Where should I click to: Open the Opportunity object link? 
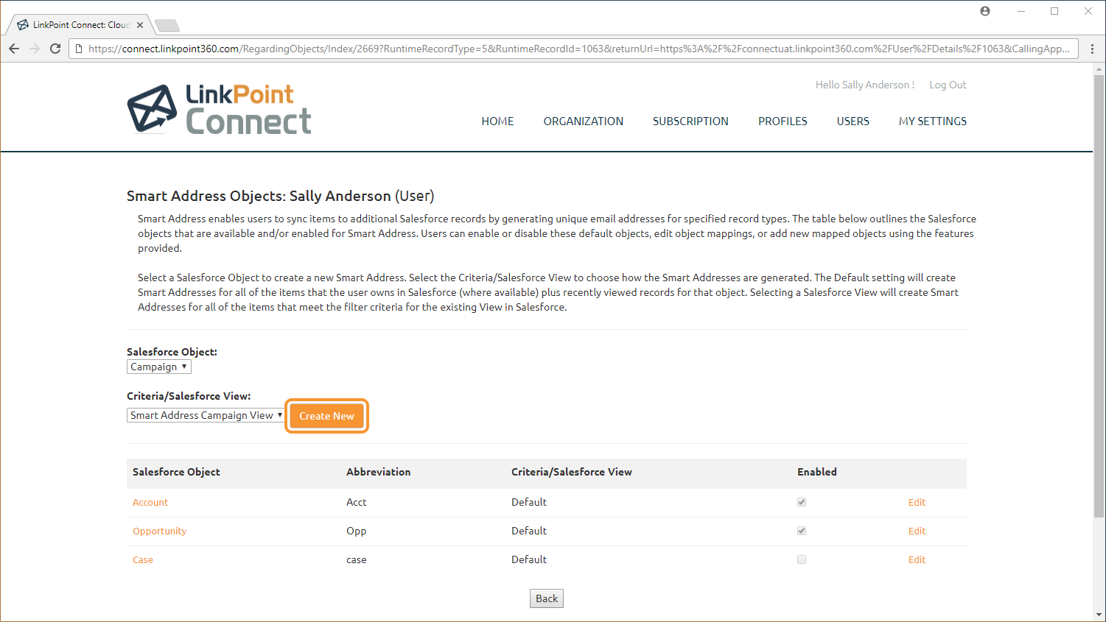[159, 531]
